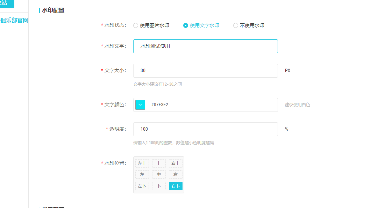Set watermark position to 中
This screenshot has width=371, height=208.
pos(159,175)
